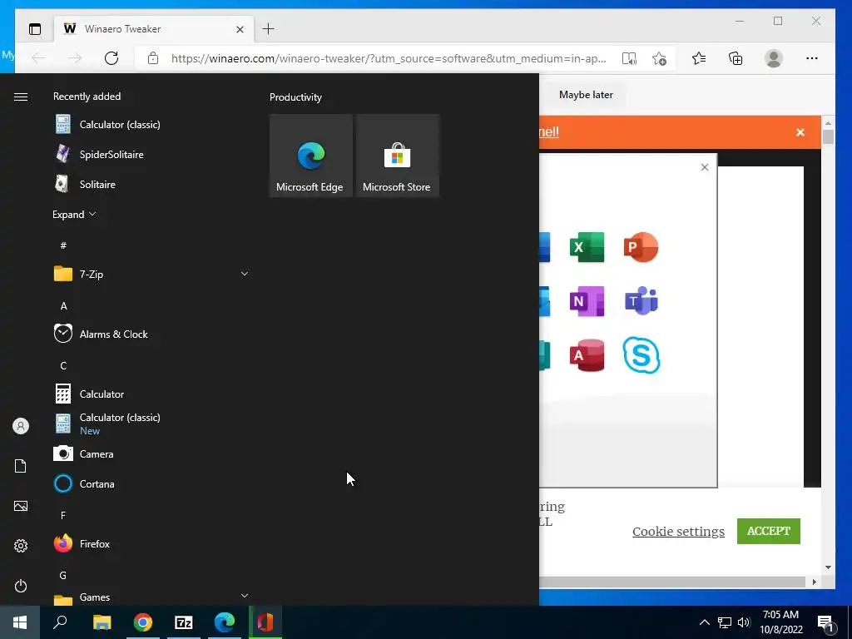The width and height of the screenshot is (852, 639).
Task: Launch Firefox from the Start menu
Action: coord(82,544)
